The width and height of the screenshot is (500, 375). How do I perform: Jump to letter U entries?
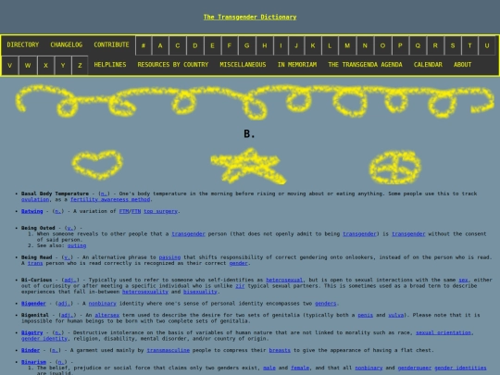point(487,45)
